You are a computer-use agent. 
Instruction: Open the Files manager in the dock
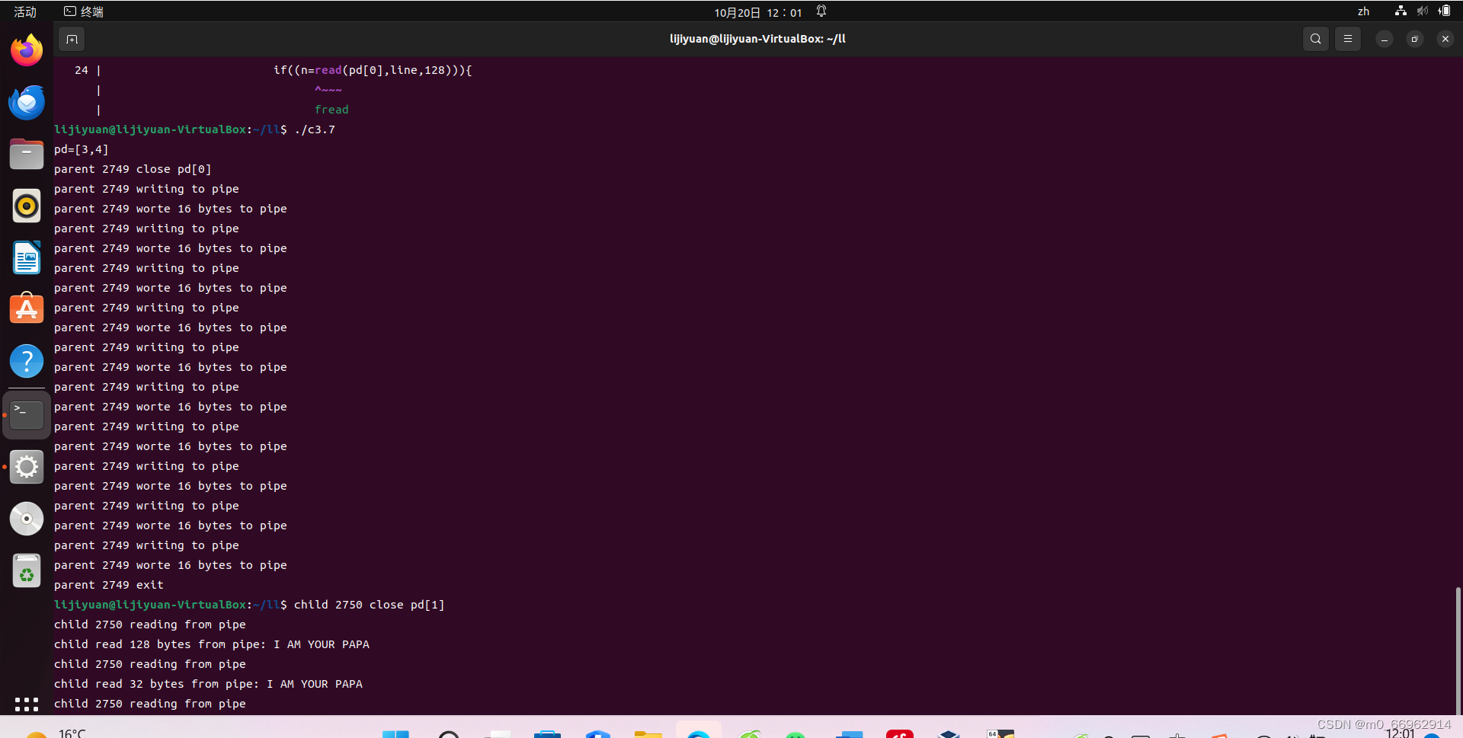[x=27, y=154]
